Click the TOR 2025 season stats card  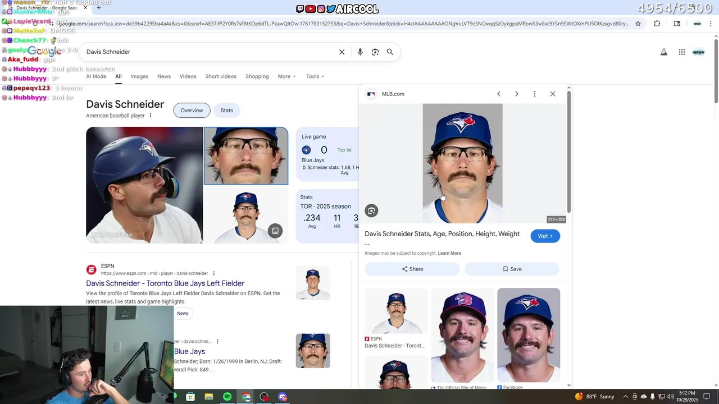[x=327, y=216]
